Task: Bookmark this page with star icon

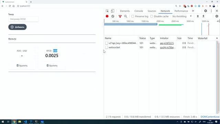Action: tap(180, 6)
